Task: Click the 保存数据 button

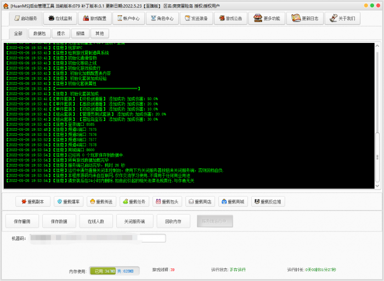Action: [x=59, y=222]
